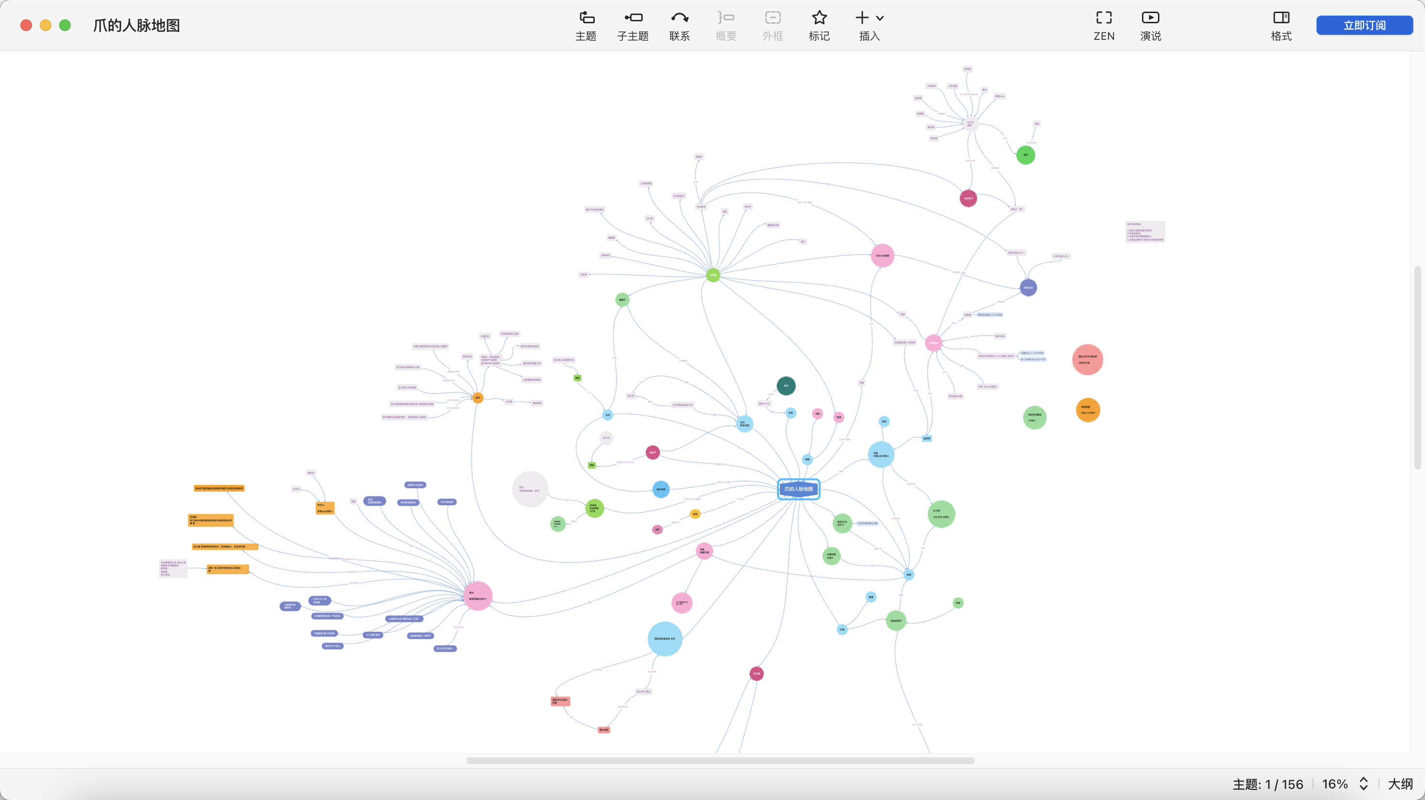Select the central 爪的人脉地图 topic node
Image resolution: width=1425 pixels, height=800 pixels.
click(x=798, y=489)
